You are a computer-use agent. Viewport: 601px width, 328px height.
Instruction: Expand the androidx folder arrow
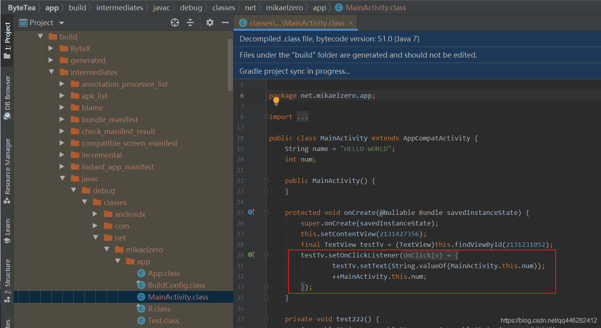(95, 214)
